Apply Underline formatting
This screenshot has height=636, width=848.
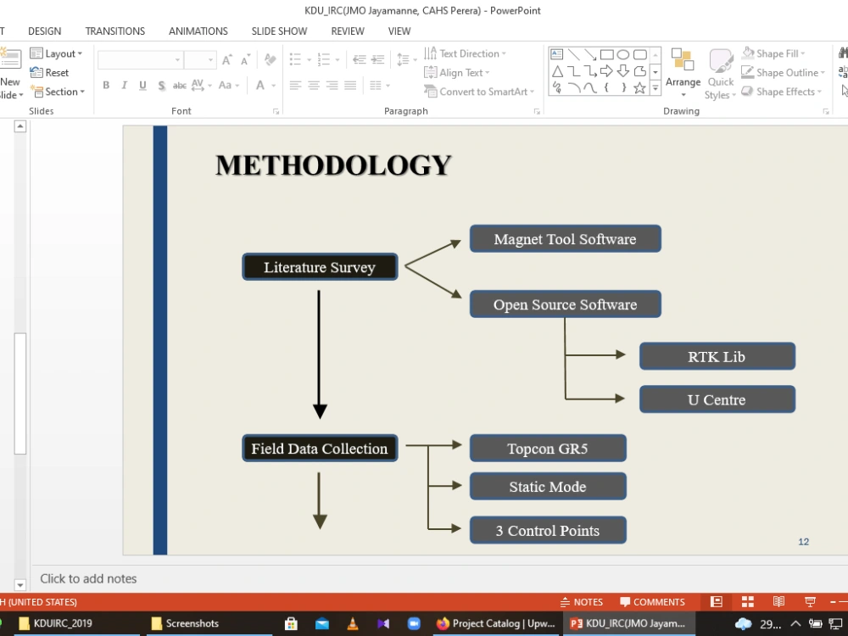tap(142, 86)
